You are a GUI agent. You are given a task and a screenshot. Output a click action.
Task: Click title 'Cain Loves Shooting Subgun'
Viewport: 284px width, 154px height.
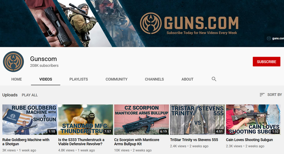(x=249, y=140)
